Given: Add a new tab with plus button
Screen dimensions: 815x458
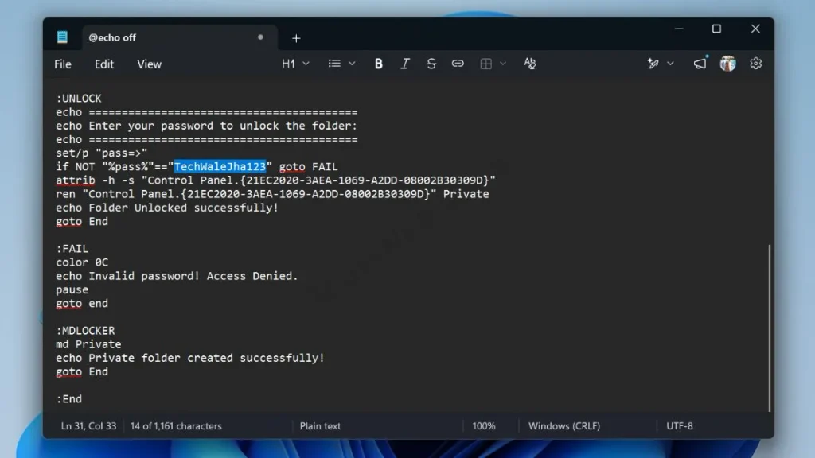Looking at the screenshot, I should pos(296,38).
